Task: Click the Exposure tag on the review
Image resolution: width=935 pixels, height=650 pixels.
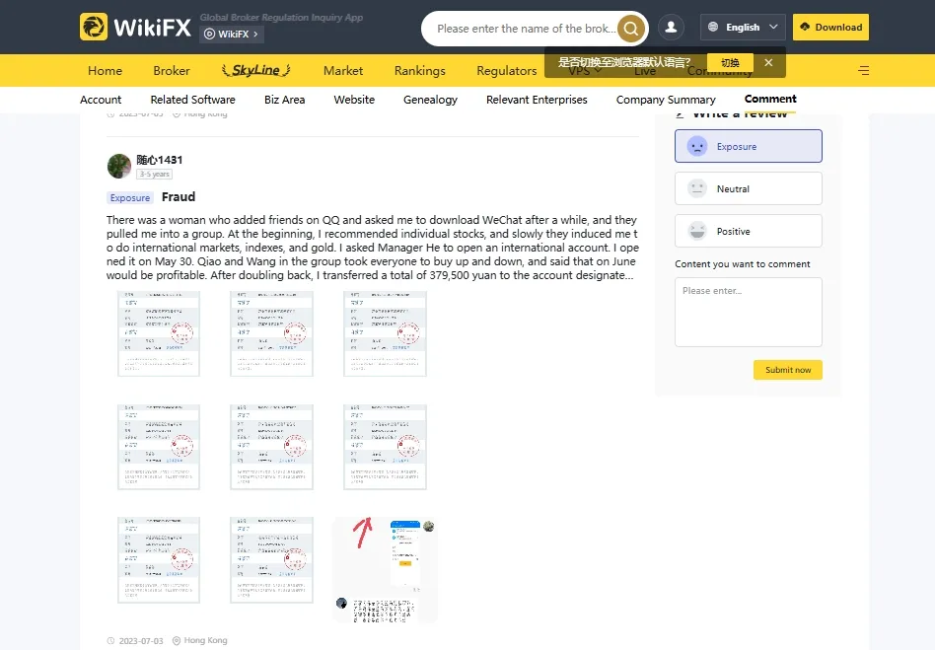Action: coord(130,197)
